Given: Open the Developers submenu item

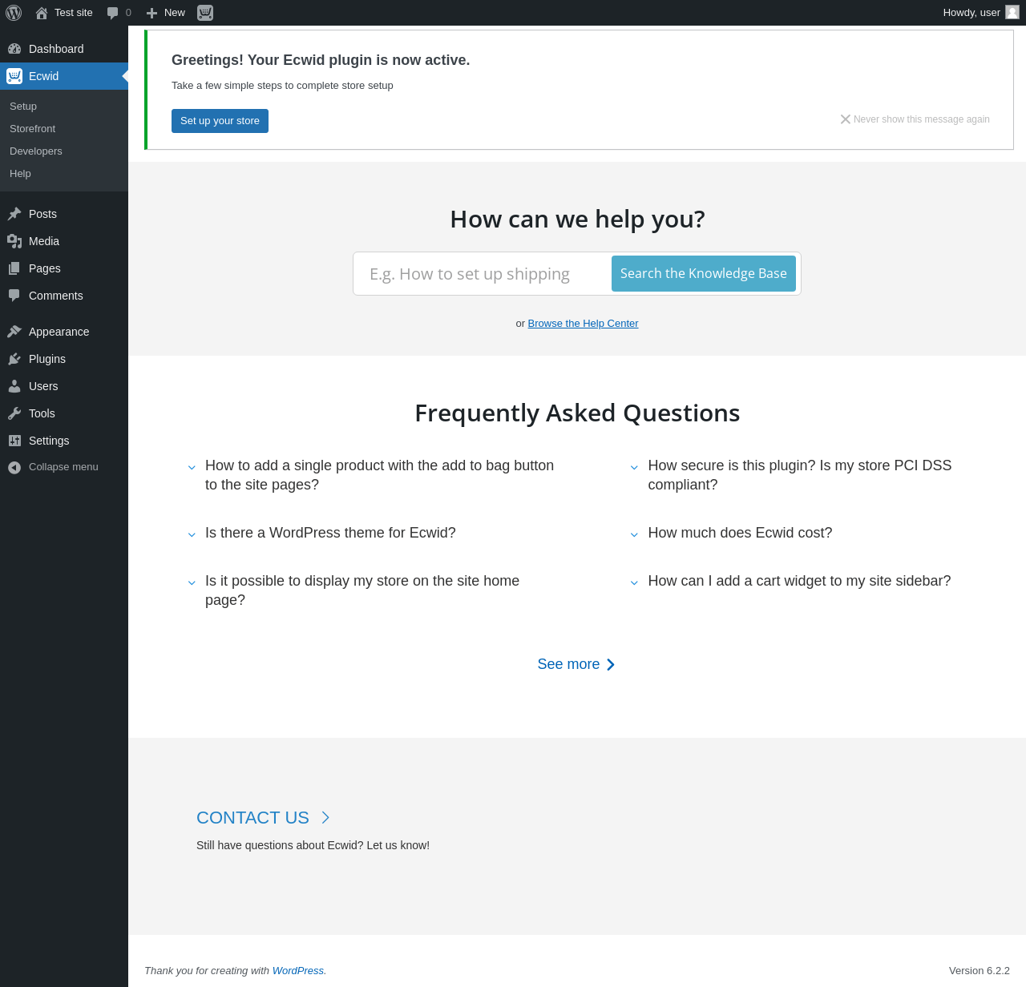Looking at the screenshot, I should (x=35, y=151).
